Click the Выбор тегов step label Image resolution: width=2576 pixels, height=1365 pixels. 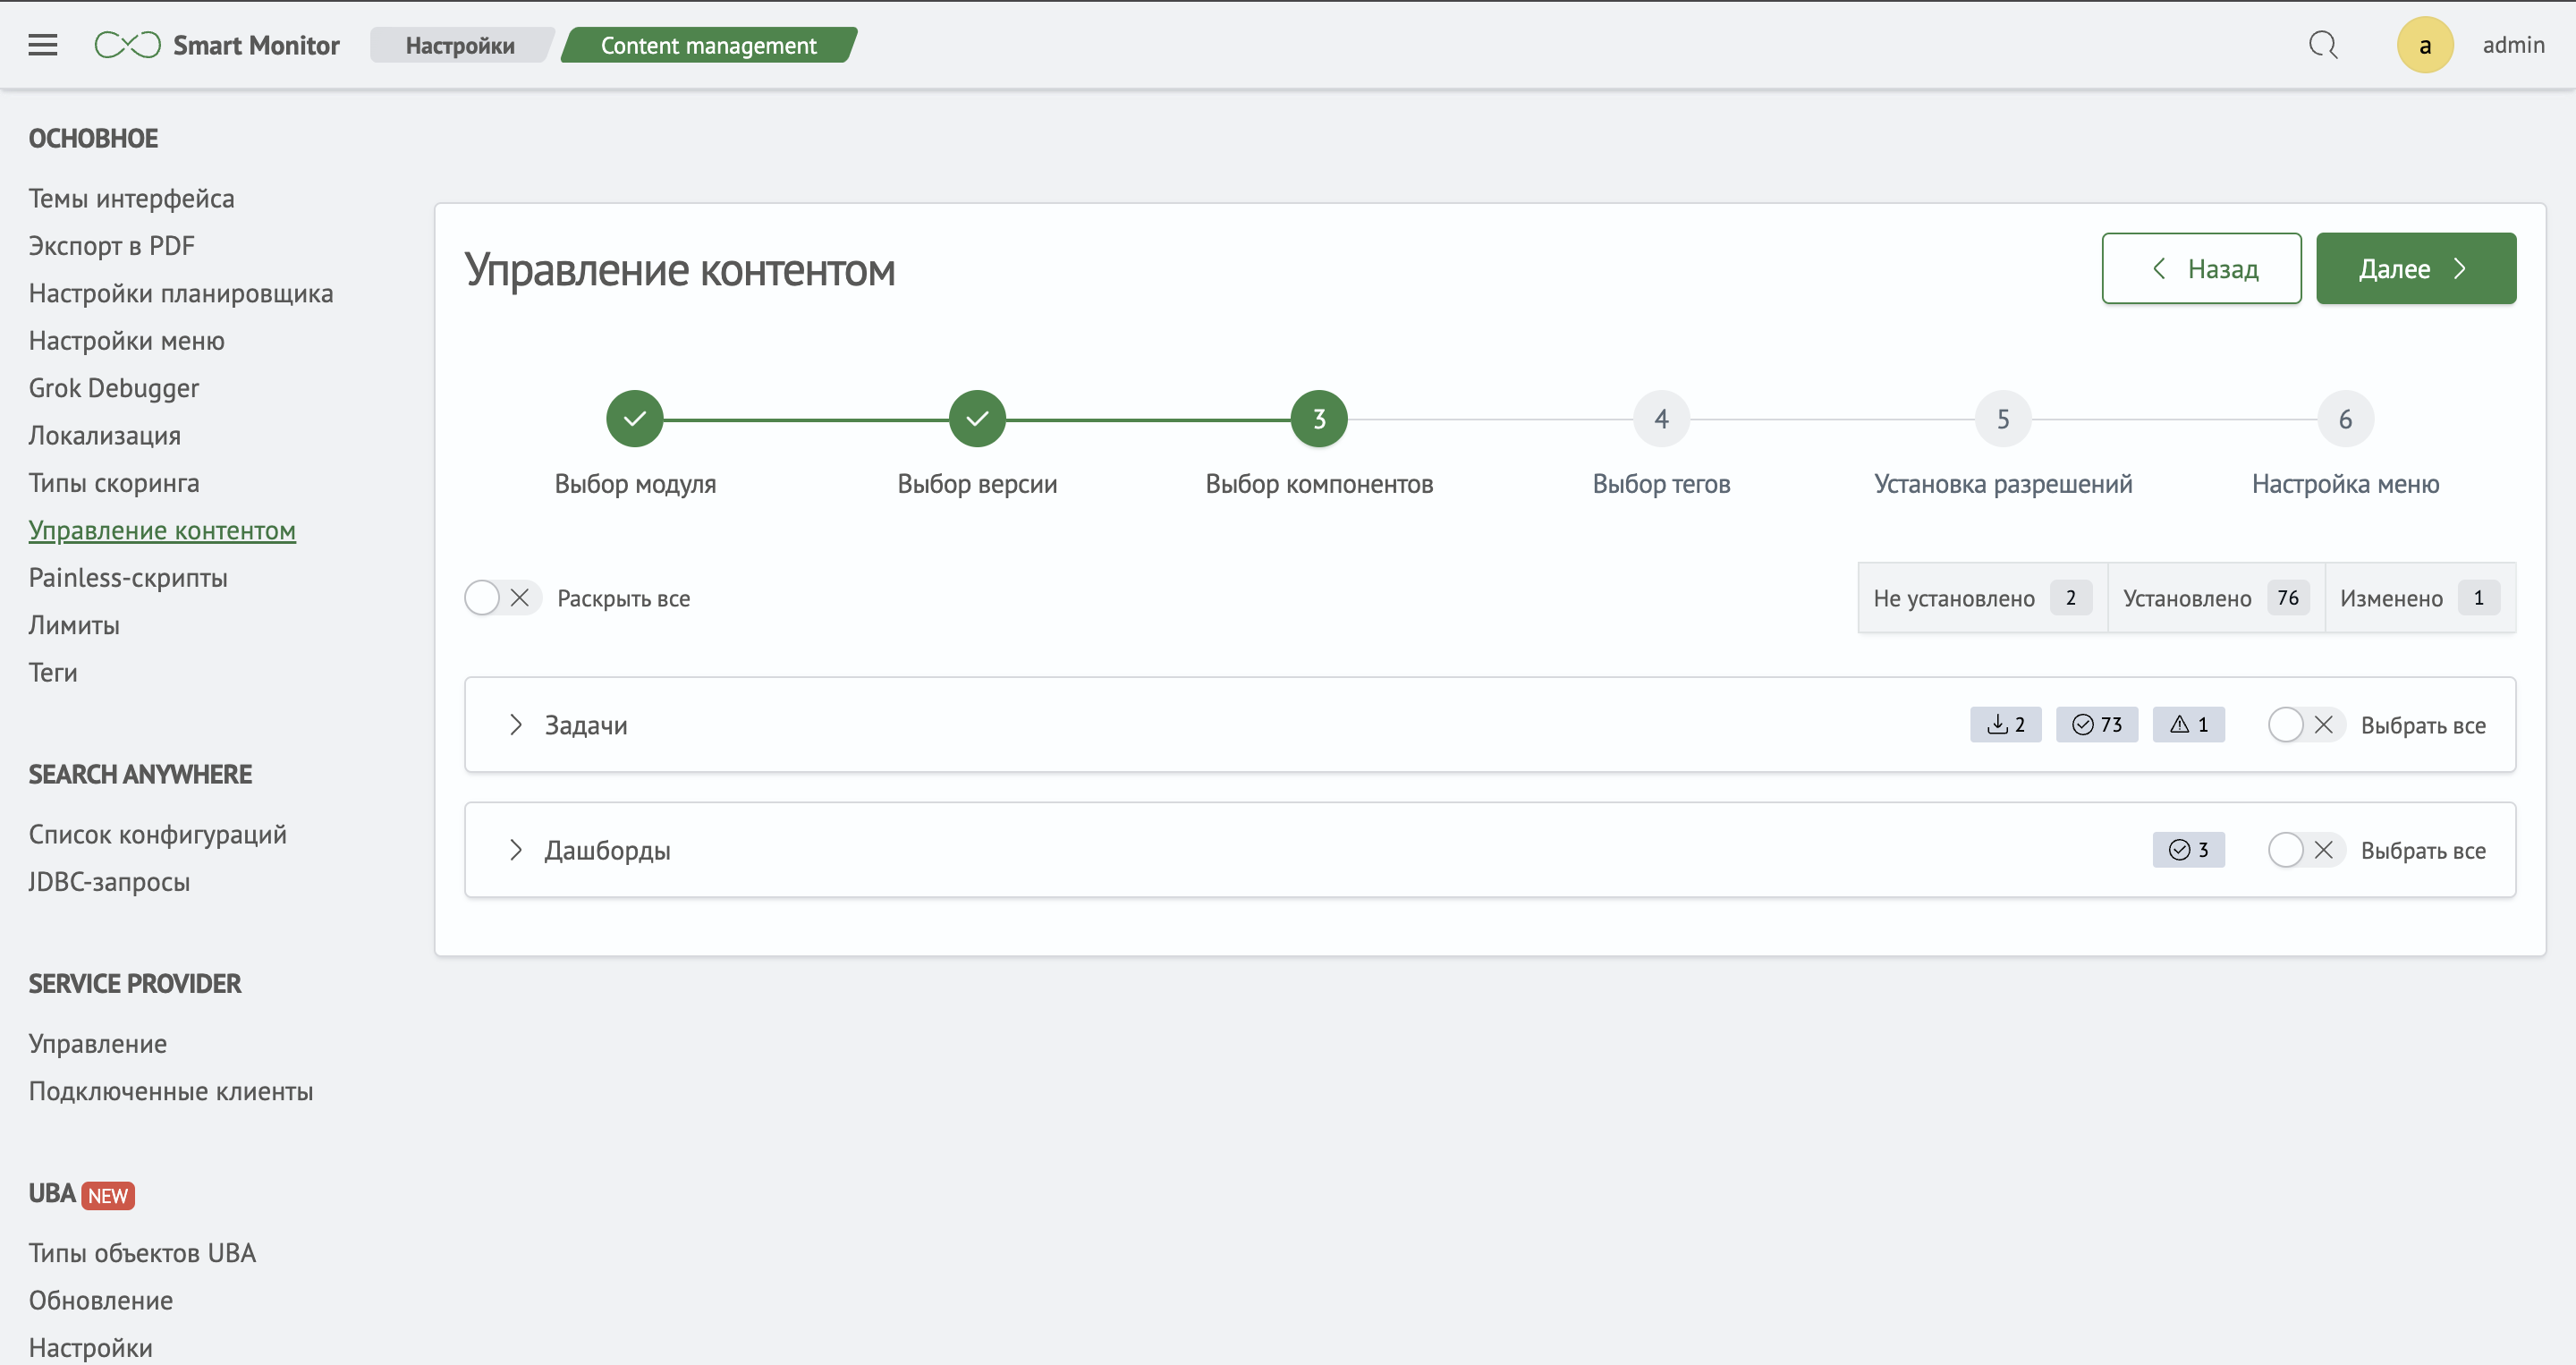(1661, 484)
